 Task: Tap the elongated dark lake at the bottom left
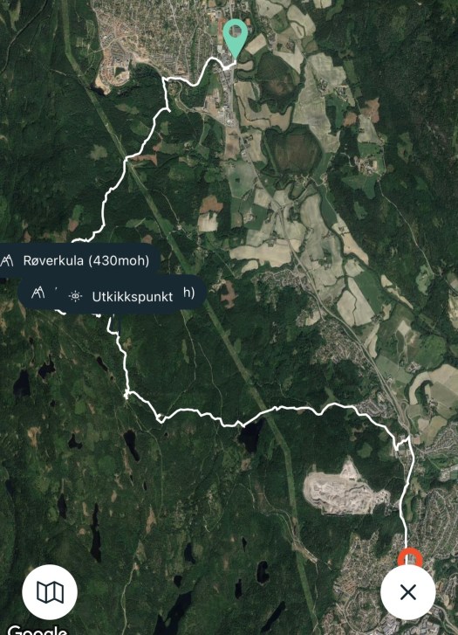pos(95,533)
